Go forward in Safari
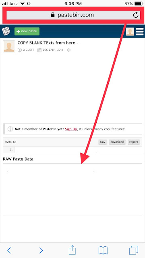Viewport: 145px width, 258px height. coord(41,250)
